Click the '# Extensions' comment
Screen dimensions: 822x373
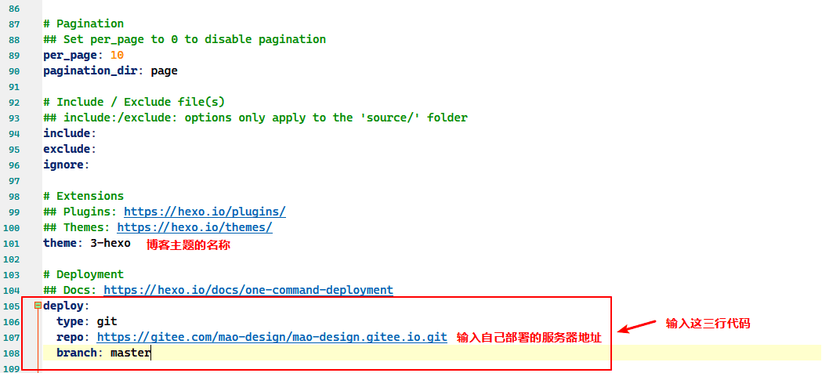tap(84, 196)
